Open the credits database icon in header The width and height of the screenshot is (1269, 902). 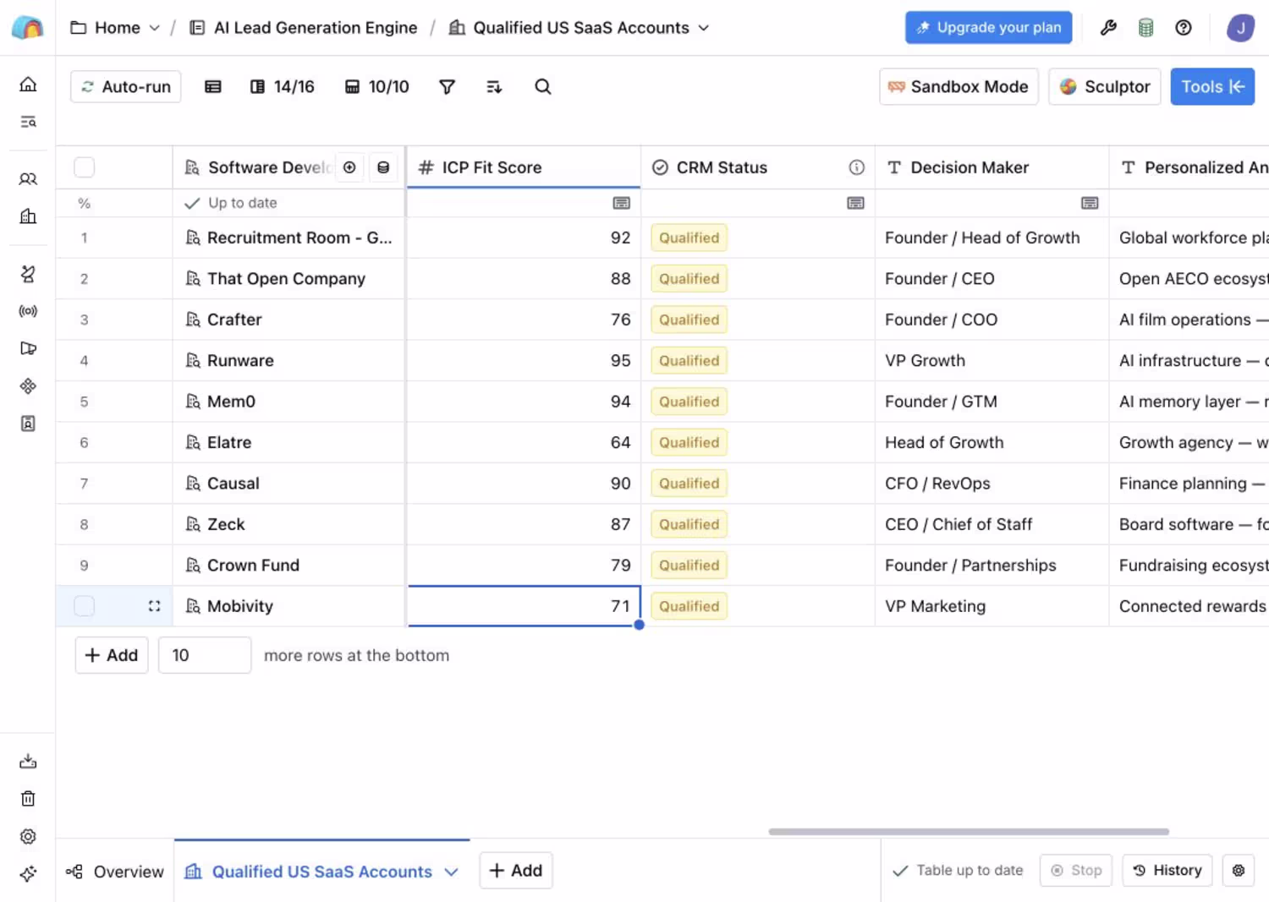click(x=1145, y=28)
